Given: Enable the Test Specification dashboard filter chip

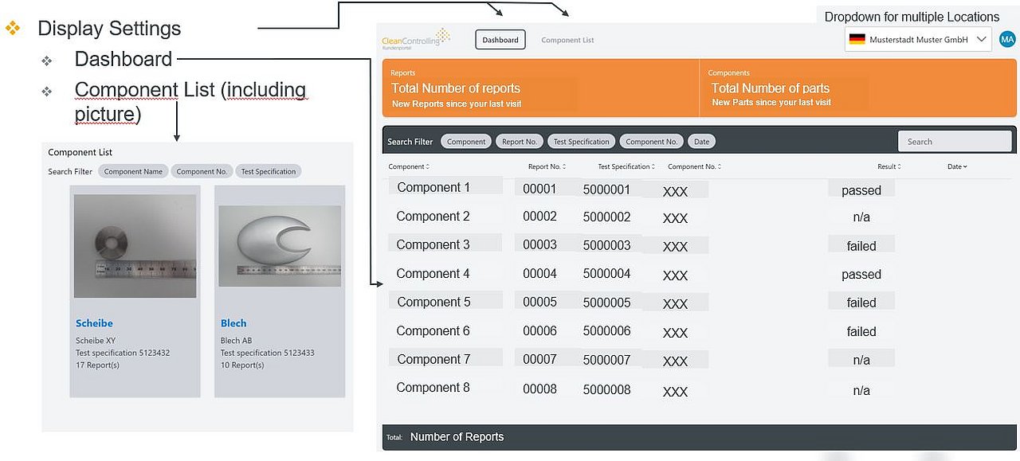Looking at the screenshot, I should [581, 142].
